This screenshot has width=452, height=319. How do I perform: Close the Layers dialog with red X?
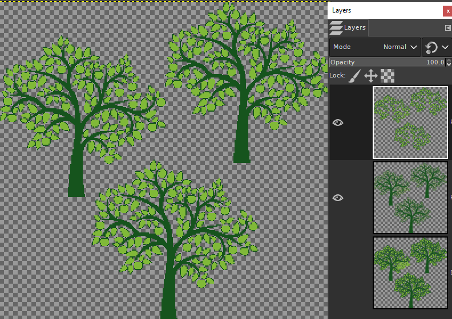click(x=447, y=11)
